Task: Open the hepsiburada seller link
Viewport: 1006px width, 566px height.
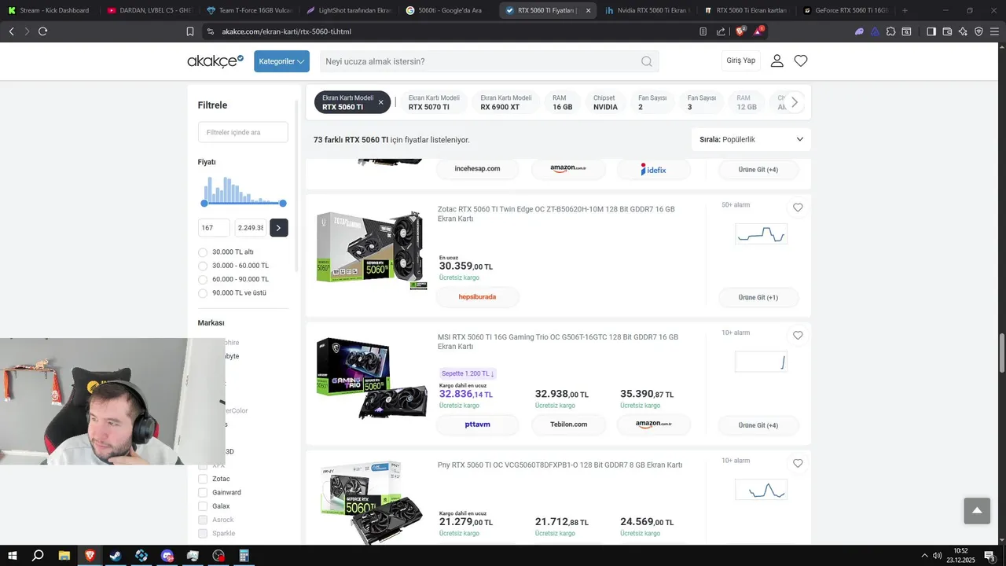Action: (x=477, y=297)
